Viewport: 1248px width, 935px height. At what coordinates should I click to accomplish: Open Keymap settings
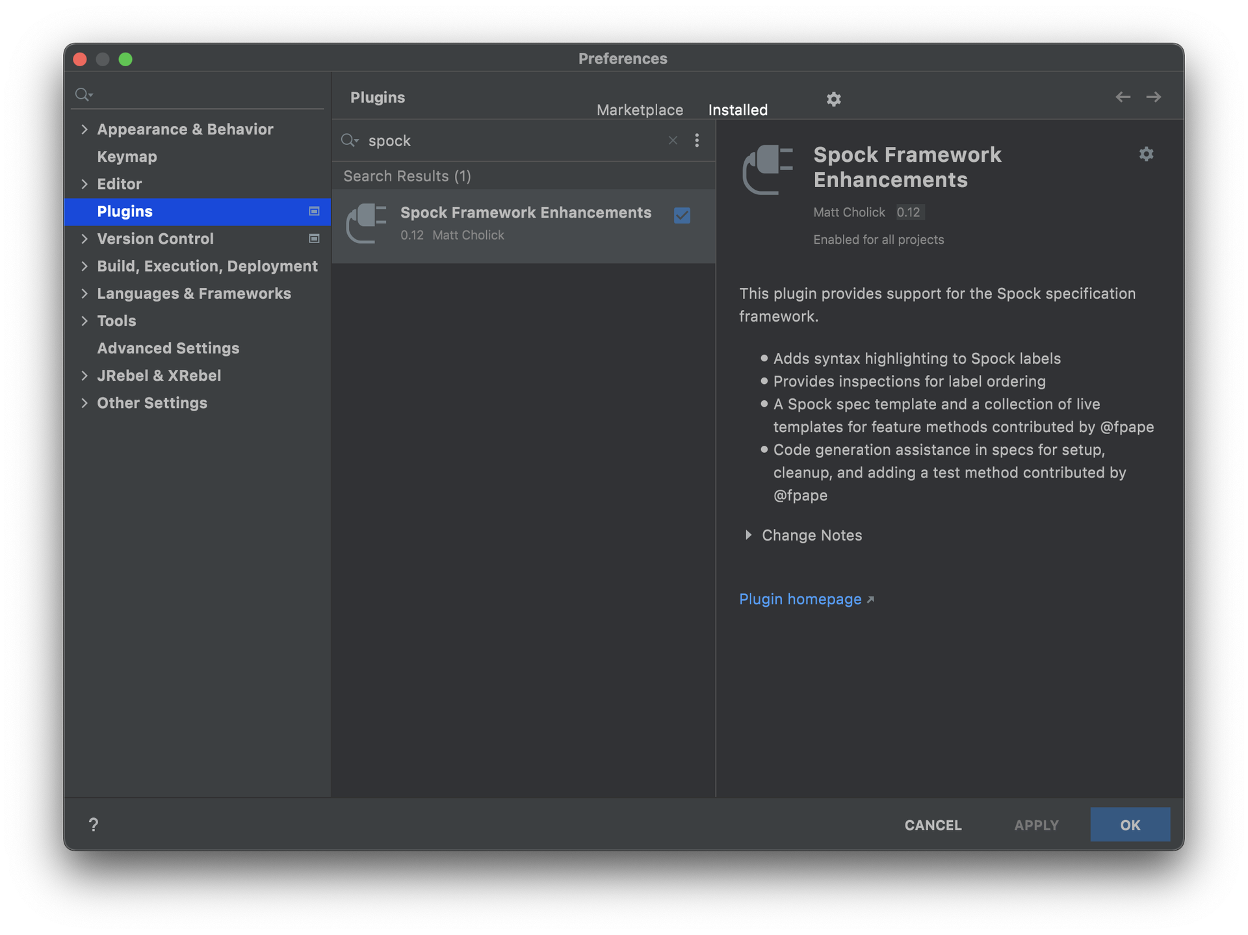click(127, 157)
